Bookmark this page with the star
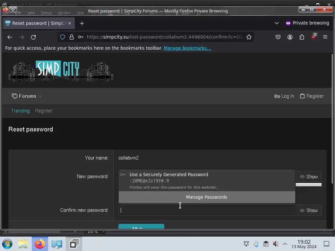The width and height of the screenshot is (335, 251). [249, 37]
